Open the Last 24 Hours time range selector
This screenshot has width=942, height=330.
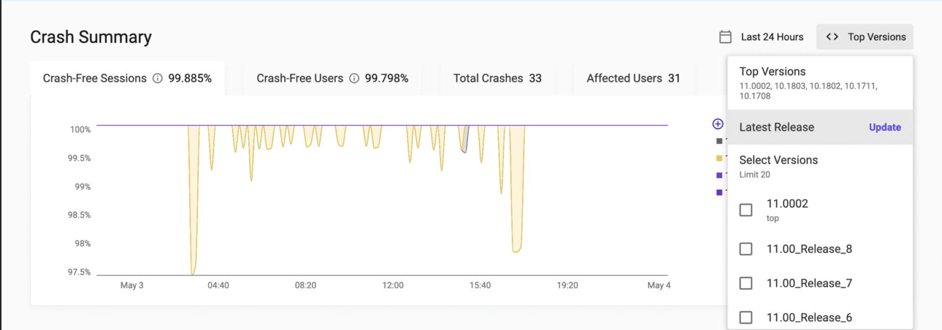click(x=772, y=36)
